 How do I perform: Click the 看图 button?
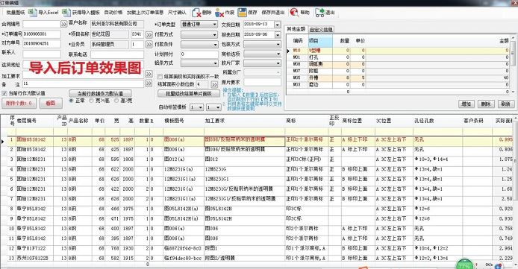[x=51, y=103]
